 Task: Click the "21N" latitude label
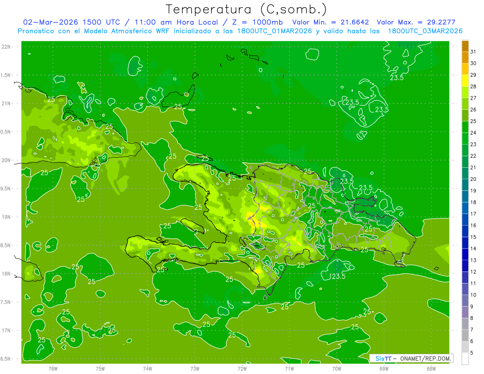6,103
